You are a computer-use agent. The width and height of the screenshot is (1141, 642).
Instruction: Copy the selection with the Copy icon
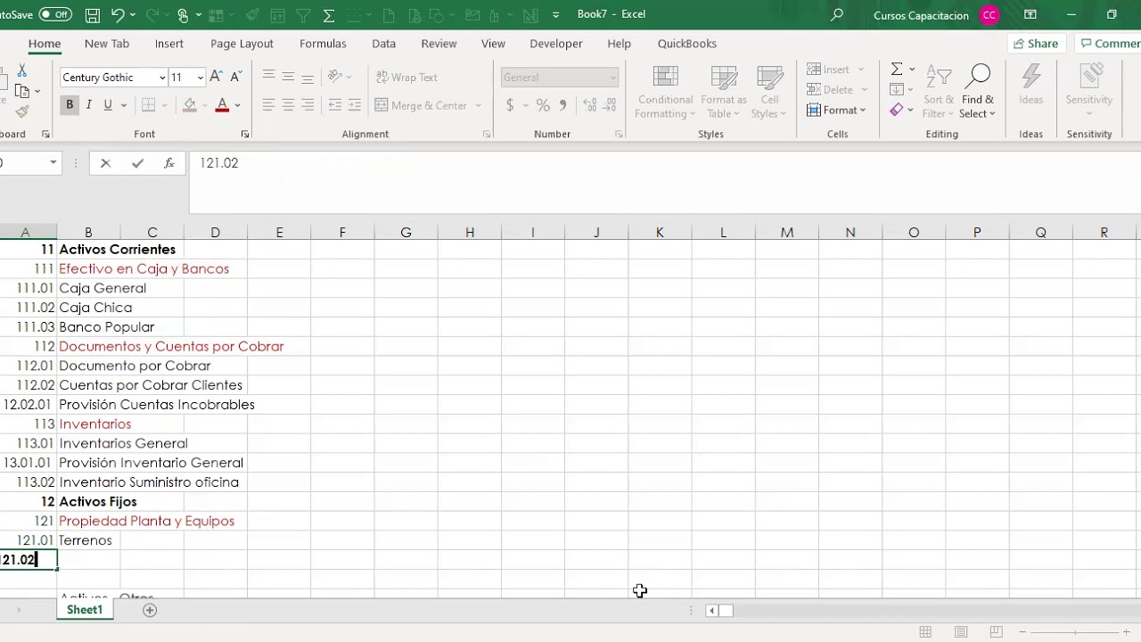tap(21, 91)
